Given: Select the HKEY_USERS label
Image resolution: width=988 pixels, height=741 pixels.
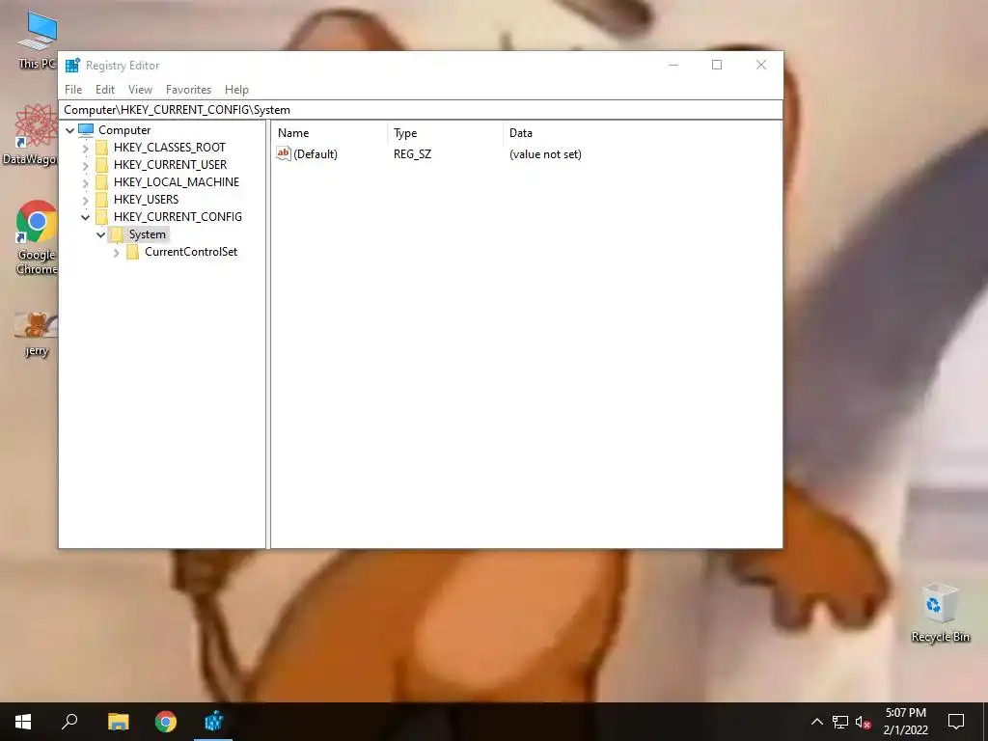Looking at the screenshot, I should click(x=147, y=199).
